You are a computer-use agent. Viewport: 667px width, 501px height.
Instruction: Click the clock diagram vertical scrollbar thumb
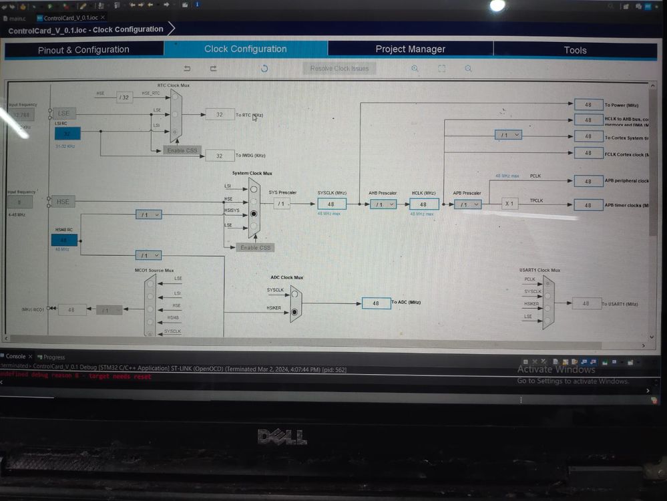652,162
